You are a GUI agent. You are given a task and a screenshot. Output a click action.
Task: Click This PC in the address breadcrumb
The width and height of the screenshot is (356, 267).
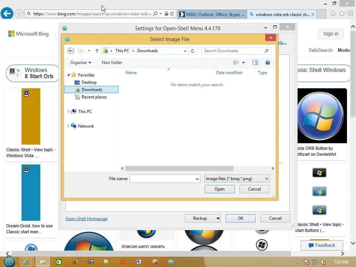pyautogui.click(x=122, y=51)
